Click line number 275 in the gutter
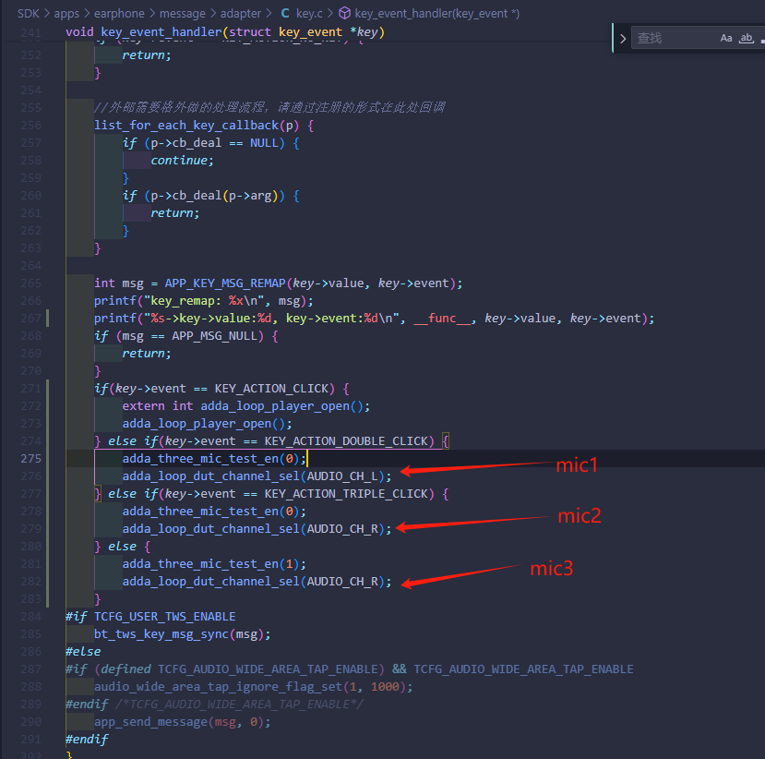 pyautogui.click(x=30, y=458)
